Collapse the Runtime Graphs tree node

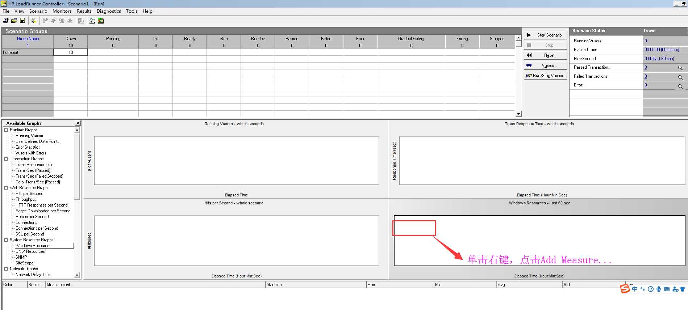(6, 130)
